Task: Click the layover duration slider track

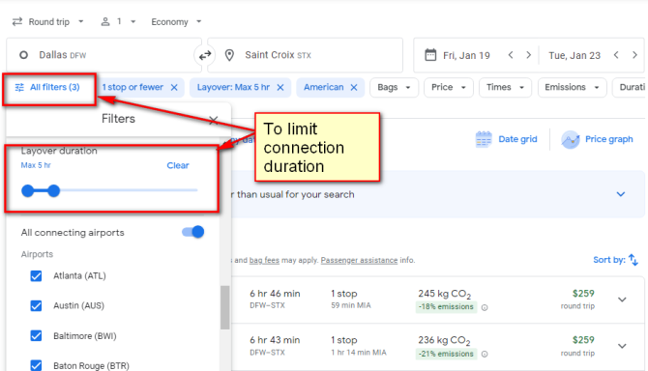Action: 109,190
